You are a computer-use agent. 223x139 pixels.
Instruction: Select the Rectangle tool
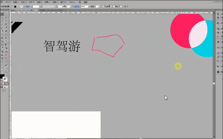point(6,24)
